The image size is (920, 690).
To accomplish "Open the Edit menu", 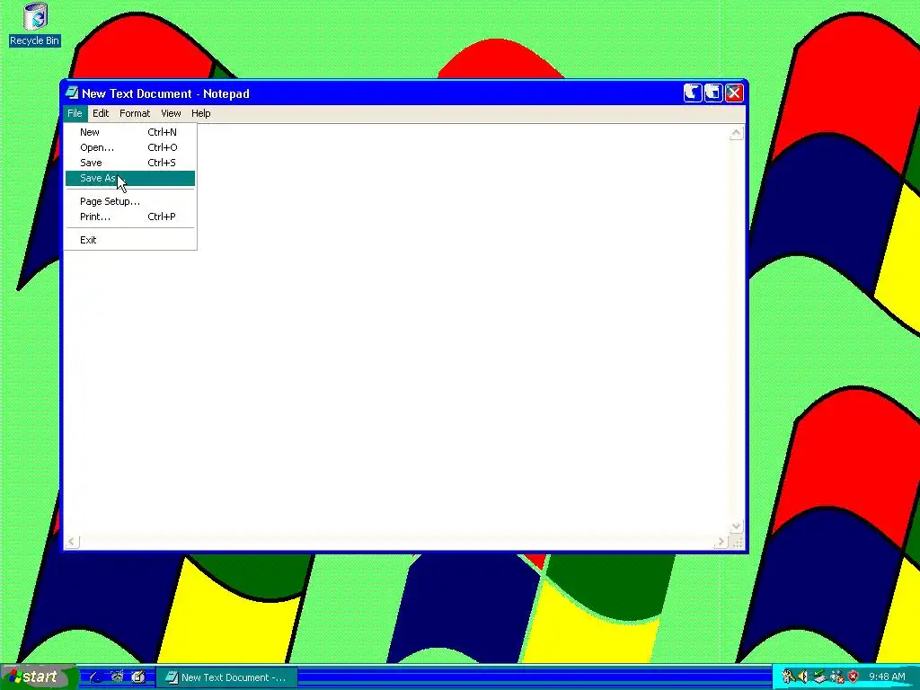I will [101, 113].
